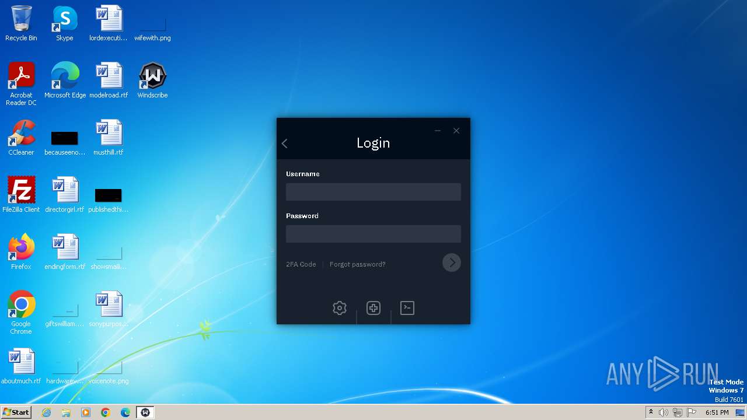Image resolution: width=747 pixels, height=420 pixels.
Task: Go back using the arrow beside Login
Action: coord(285,143)
